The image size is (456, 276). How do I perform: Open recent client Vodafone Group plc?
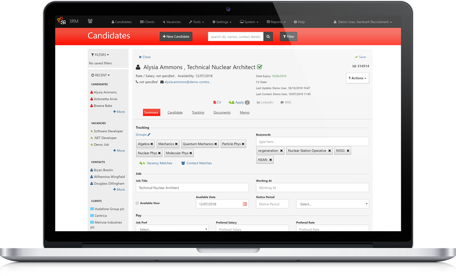[107, 209]
